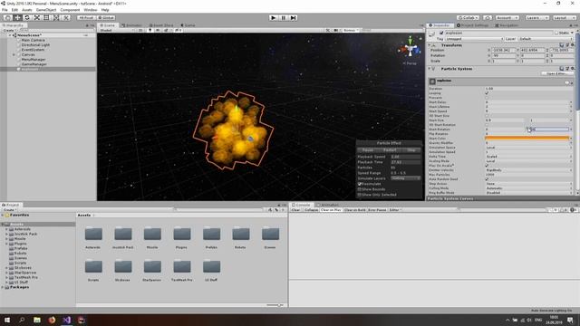580x326 pixels.
Task: Switch to the Navigation tab
Action: (507, 25)
